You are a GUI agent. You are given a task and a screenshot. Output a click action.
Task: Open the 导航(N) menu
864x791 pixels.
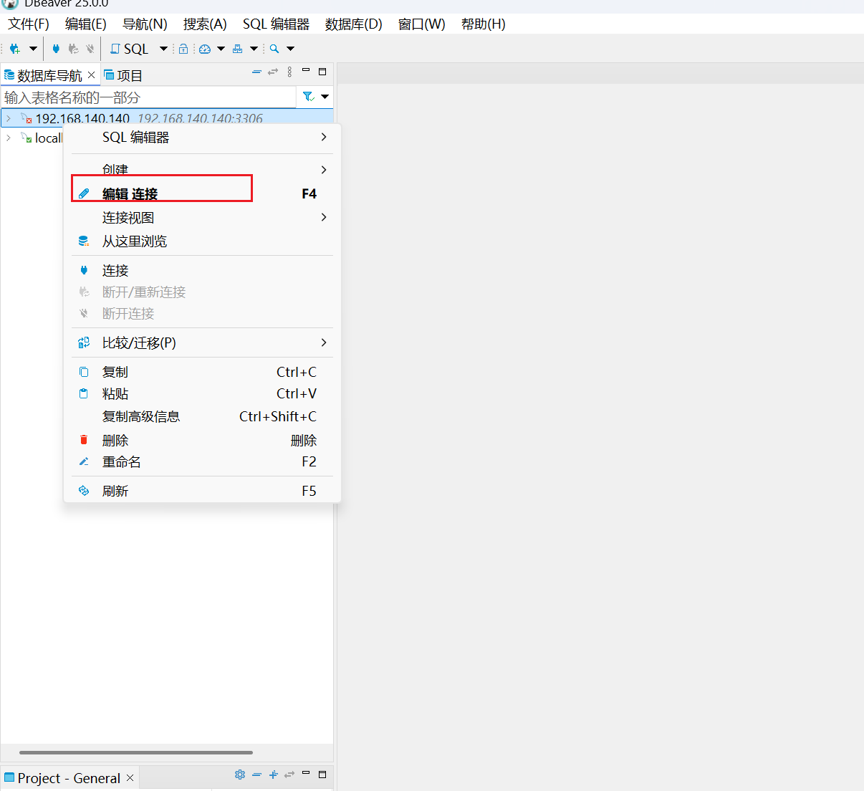point(145,24)
